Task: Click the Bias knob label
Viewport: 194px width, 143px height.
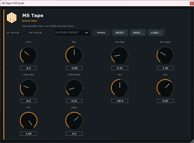Action: coord(74,42)
